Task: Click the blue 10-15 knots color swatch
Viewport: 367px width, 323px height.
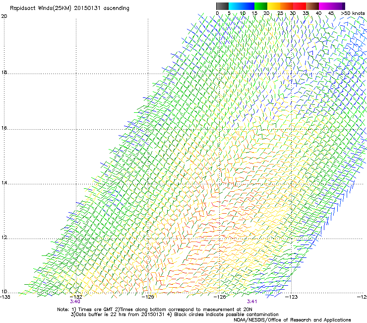Action: pos(248,6)
